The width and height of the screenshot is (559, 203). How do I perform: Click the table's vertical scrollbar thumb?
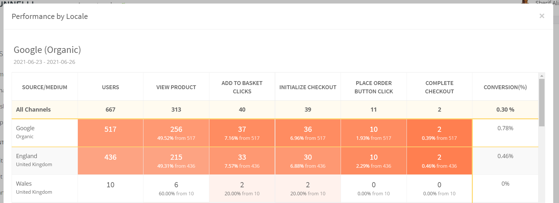click(x=542, y=102)
